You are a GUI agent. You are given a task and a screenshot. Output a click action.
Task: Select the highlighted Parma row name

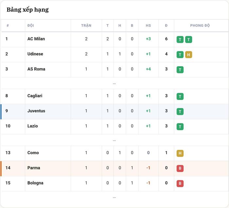pyautogui.click(x=34, y=168)
